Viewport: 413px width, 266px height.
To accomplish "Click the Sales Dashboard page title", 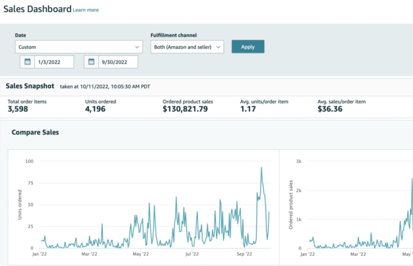I will pos(37,9).
